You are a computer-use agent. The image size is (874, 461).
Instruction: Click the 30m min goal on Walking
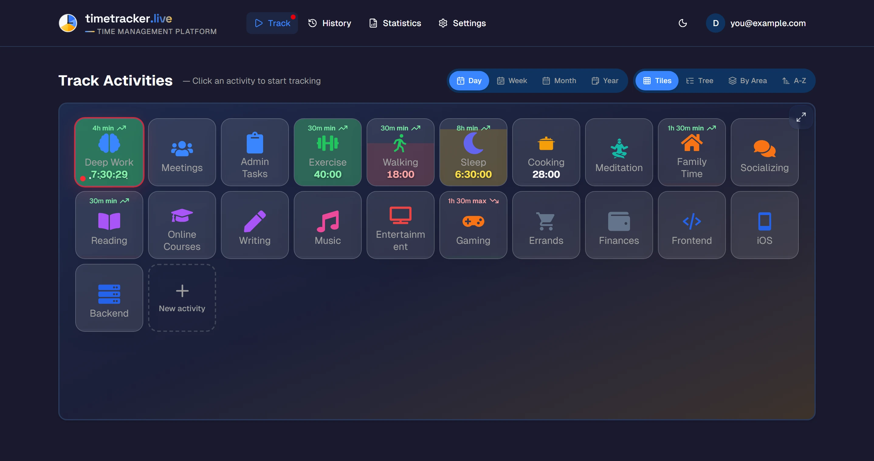[400, 128]
